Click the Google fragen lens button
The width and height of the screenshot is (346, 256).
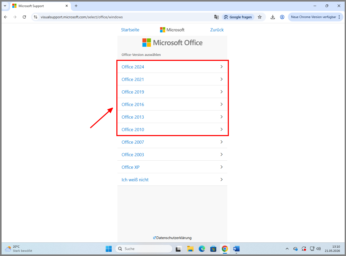tap(238, 17)
